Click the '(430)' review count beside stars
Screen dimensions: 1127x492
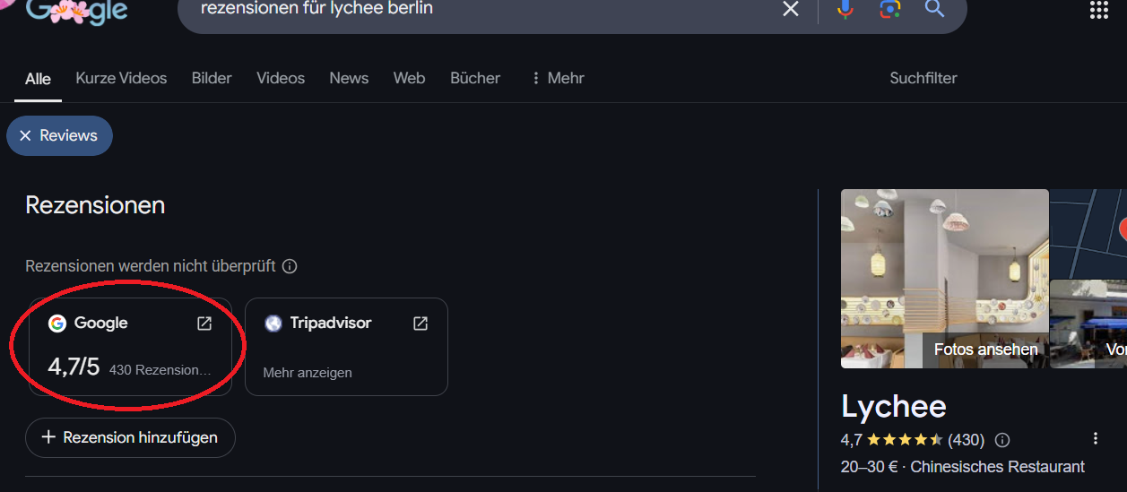tap(966, 440)
